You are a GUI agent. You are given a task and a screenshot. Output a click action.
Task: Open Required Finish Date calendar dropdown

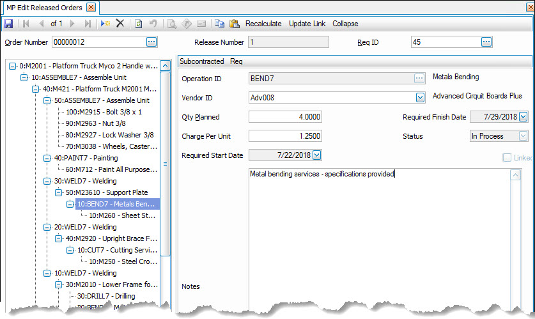(x=523, y=117)
